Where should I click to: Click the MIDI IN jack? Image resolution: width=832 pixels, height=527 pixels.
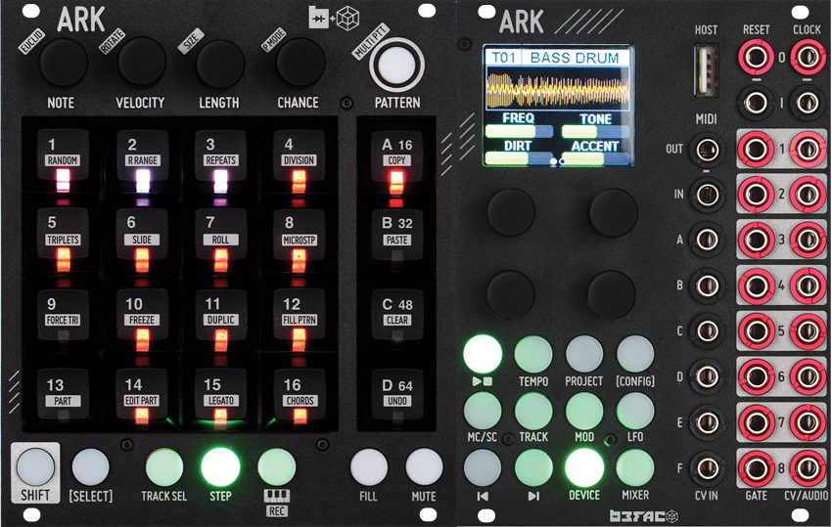[x=707, y=196]
